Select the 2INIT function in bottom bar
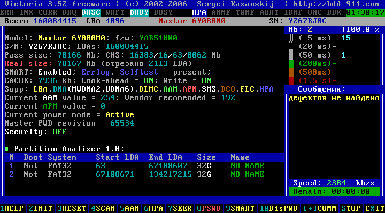385x213 pixels. coord(41,208)
